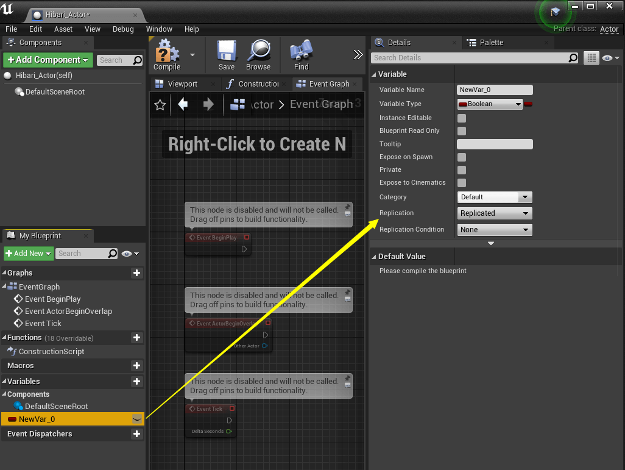Add a new macro with plus

tap(136, 366)
